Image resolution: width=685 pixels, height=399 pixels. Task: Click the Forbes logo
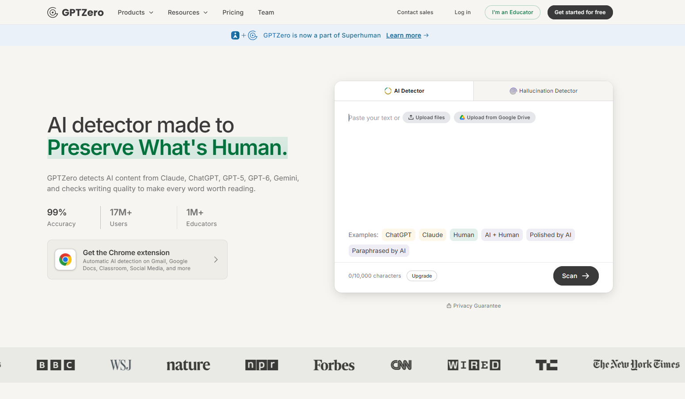tap(334, 365)
